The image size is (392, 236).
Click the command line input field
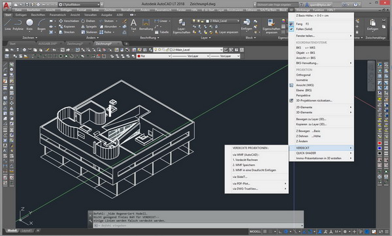point(198,226)
